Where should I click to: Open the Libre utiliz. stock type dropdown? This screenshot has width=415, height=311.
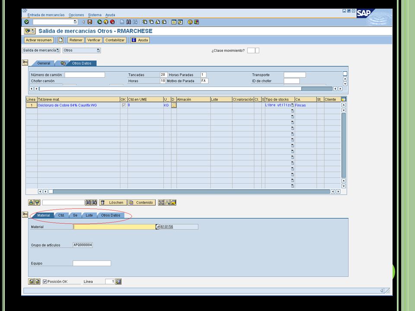(x=293, y=105)
